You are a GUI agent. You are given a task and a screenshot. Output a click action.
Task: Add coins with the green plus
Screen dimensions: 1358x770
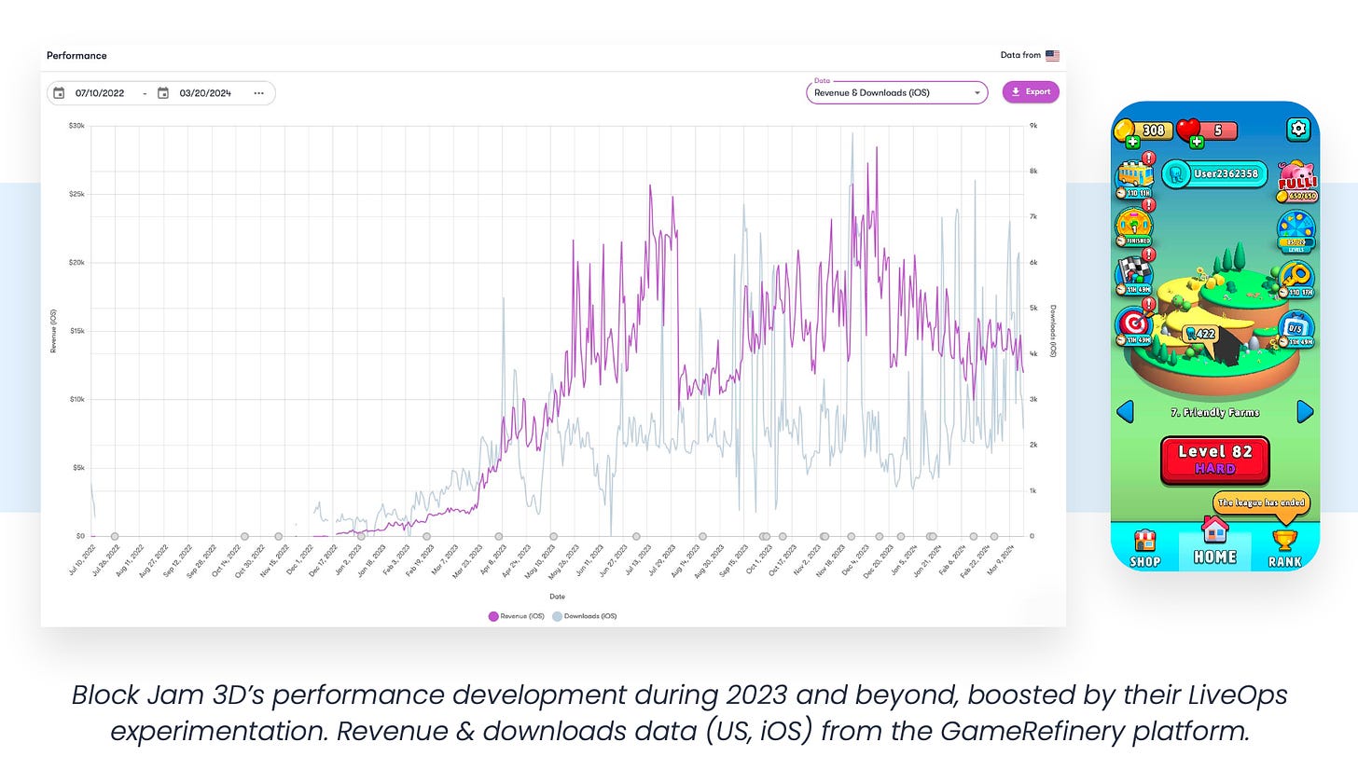(1131, 143)
